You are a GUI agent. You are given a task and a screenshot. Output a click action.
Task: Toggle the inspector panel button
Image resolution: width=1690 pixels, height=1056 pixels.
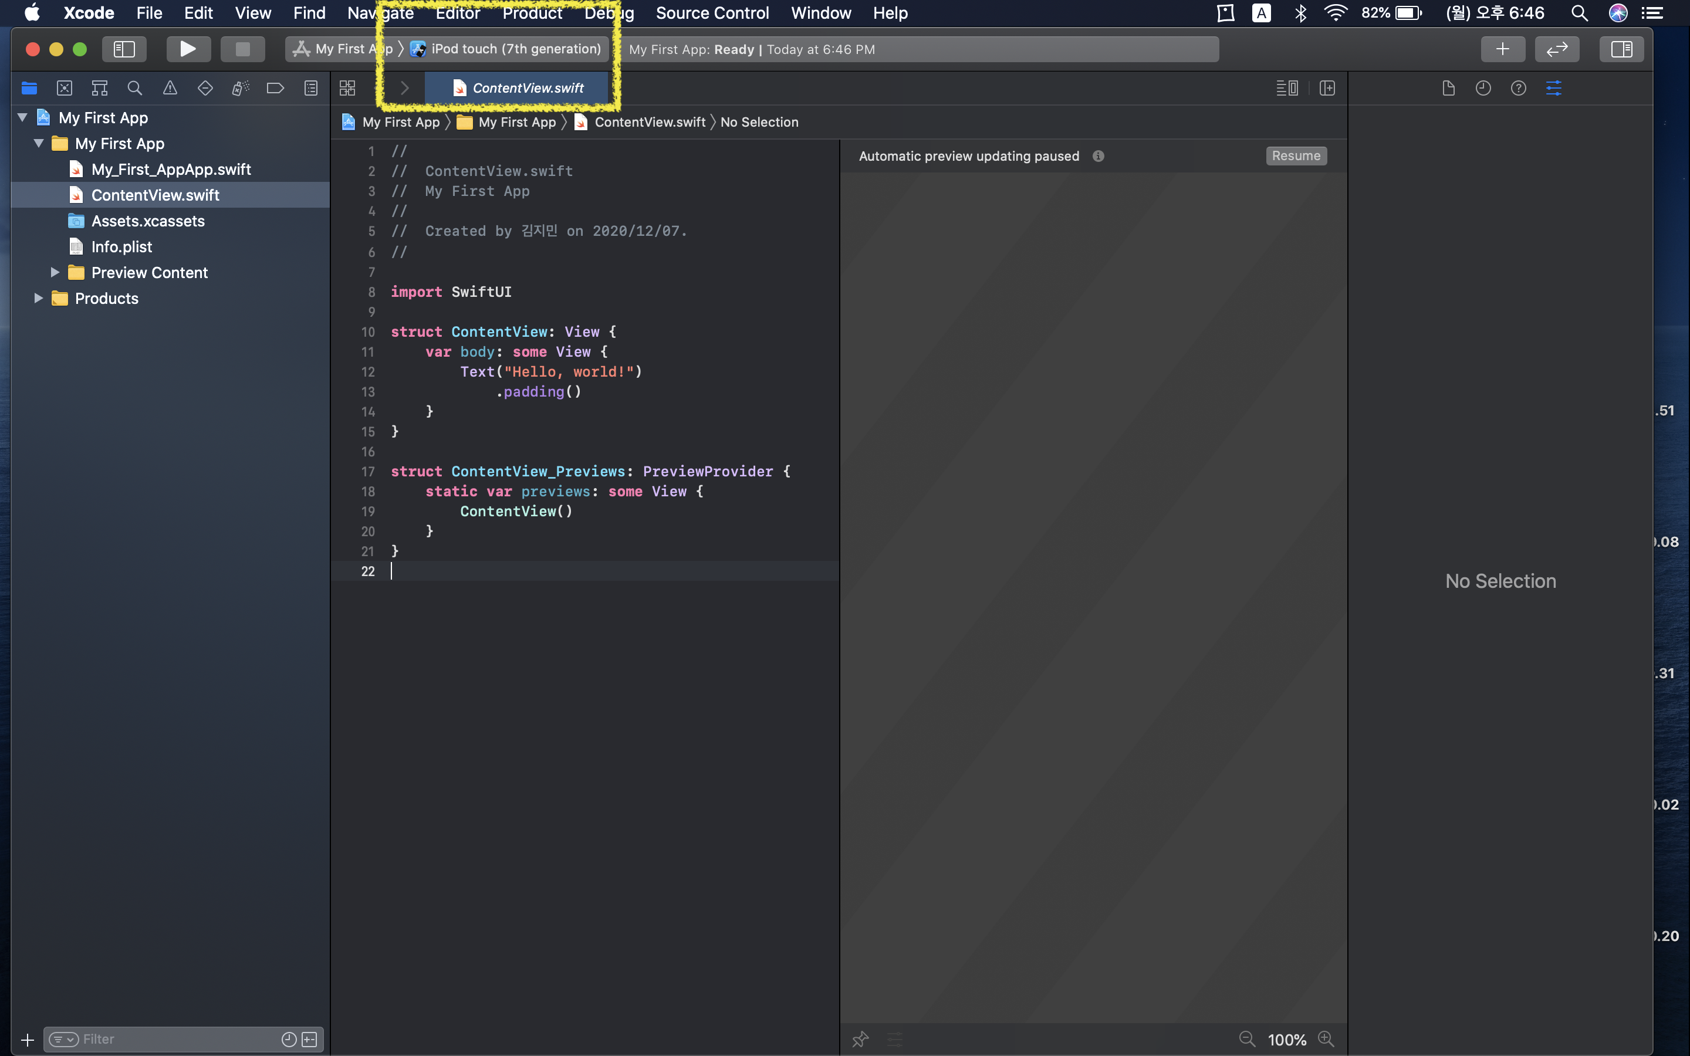(x=1621, y=49)
